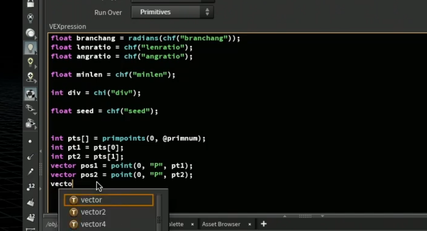The image size is (427, 231).
Task: Add a new pane tab with plus
Action: coord(264,224)
